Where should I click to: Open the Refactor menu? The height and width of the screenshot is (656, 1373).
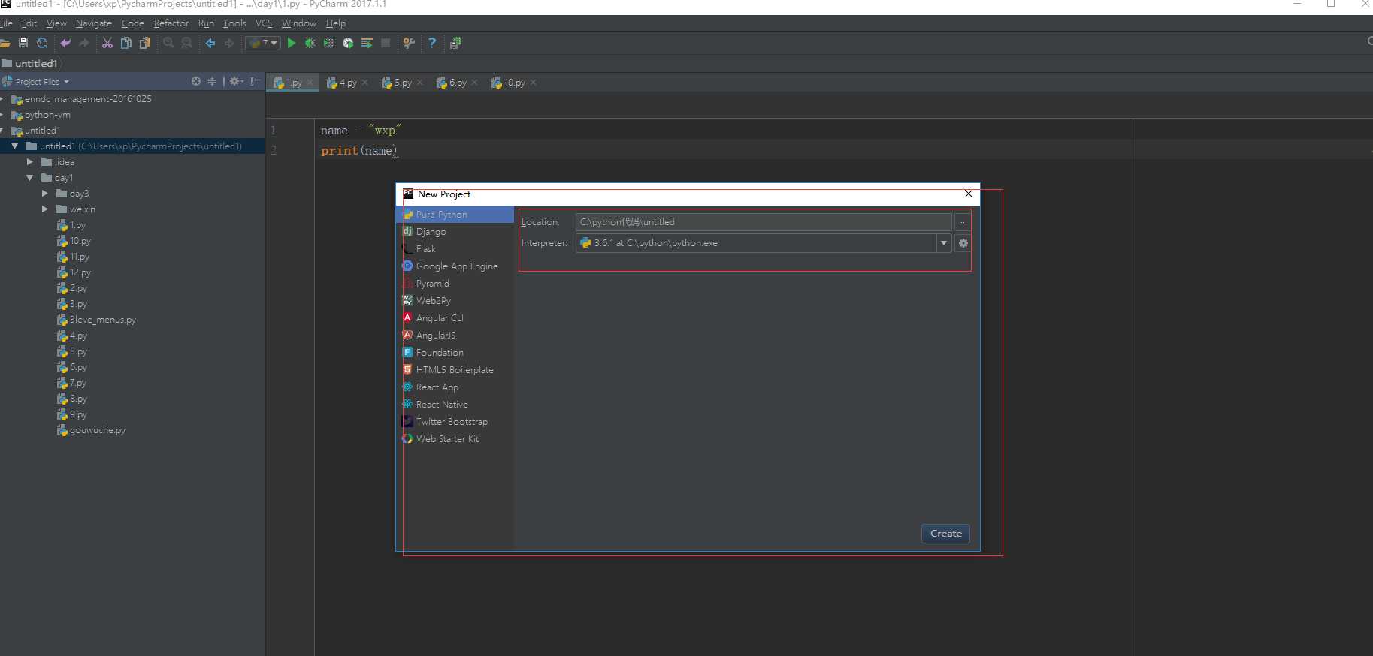(x=171, y=23)
